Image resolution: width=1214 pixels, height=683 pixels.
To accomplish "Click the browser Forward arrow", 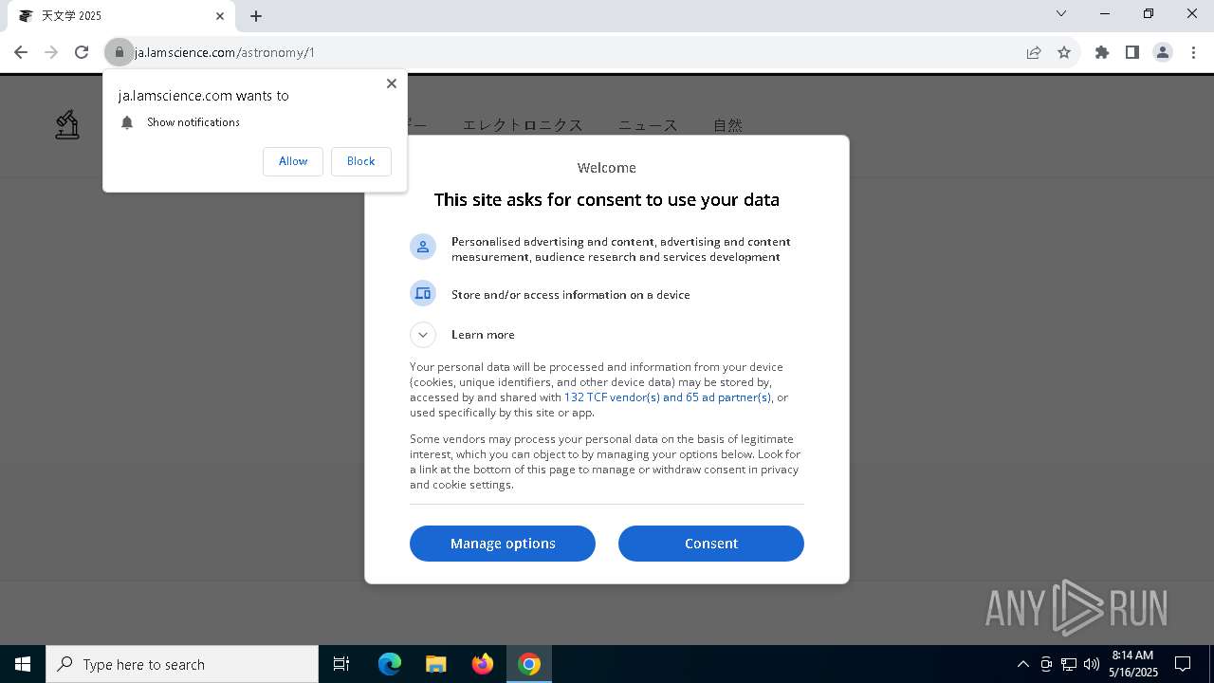I will coord(51,52).
